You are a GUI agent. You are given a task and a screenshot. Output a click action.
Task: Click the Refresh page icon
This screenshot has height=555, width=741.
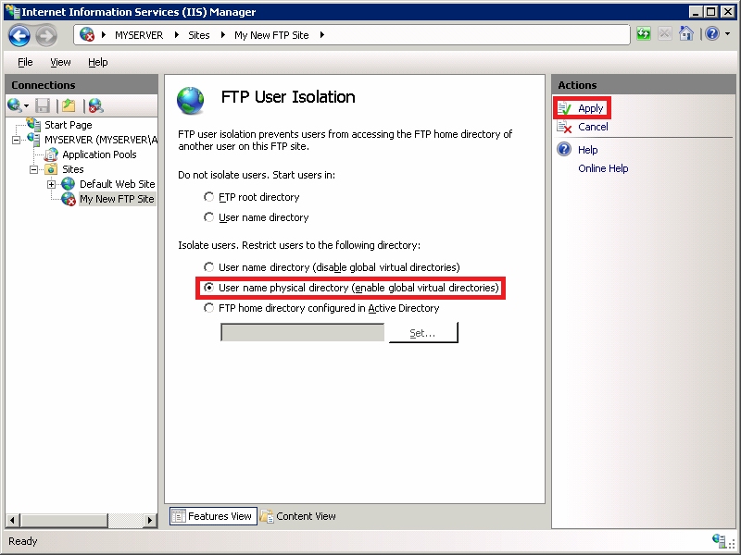(x=643, y=34)
